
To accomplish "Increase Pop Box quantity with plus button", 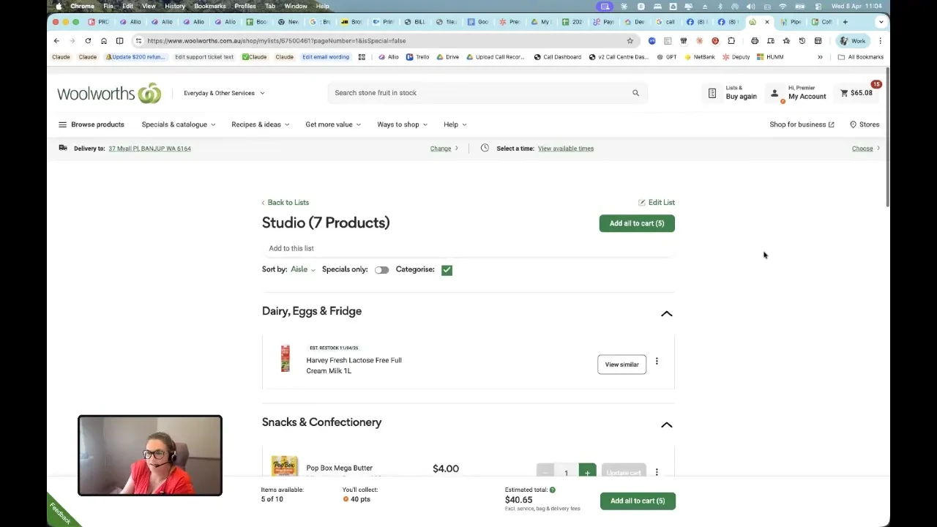I will (587, 473).
